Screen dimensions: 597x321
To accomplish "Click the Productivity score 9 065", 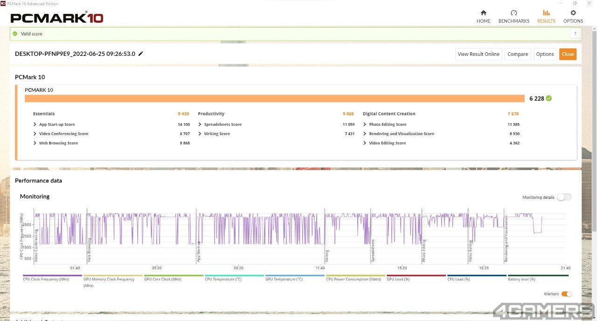I will [348, 114].
